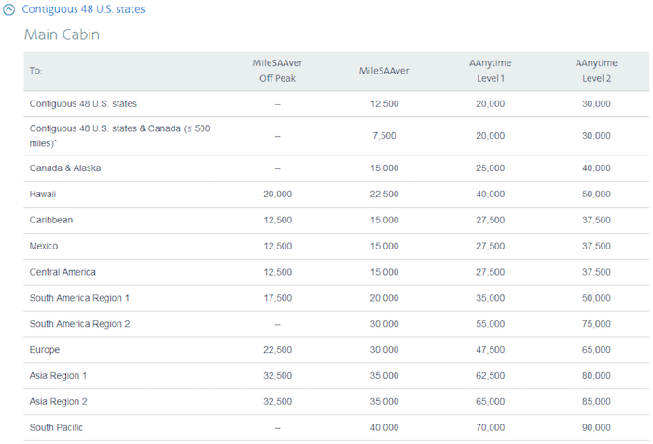The image size is (653, 444).
Task: Click the MileSAAver Off Peak column header
Action: click(277, 71)
